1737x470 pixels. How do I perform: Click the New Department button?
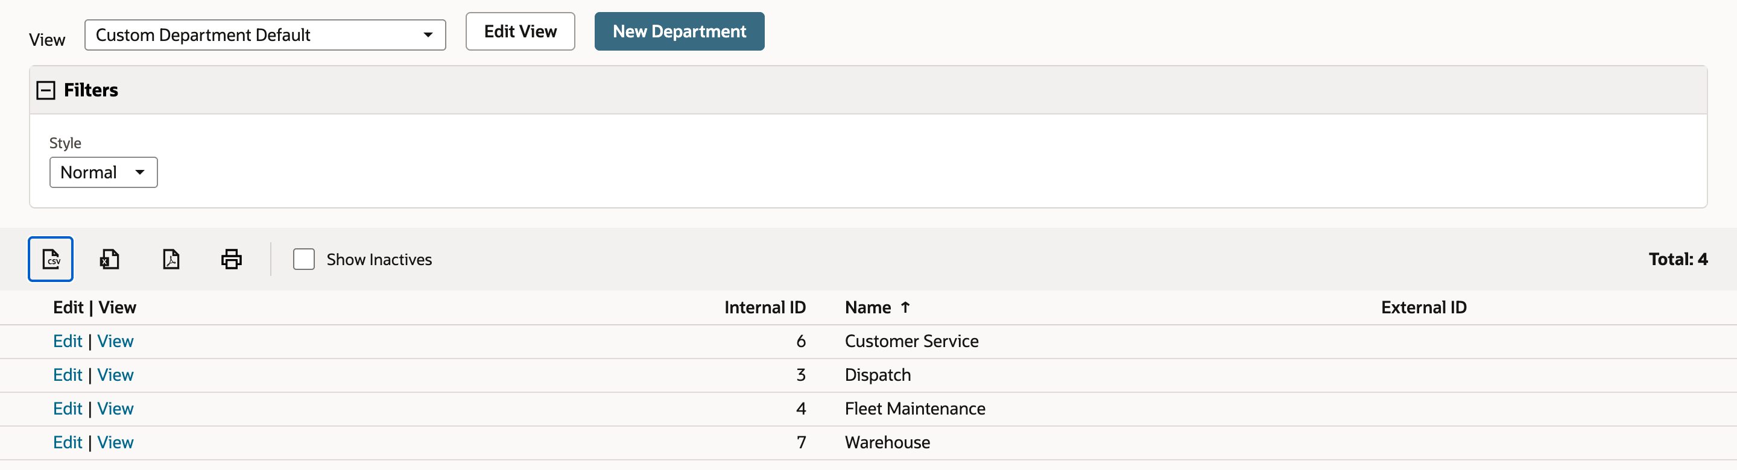pos(679,32)
